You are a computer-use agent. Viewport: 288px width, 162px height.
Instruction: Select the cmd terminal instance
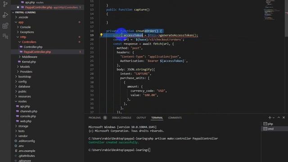coord(274,129)
